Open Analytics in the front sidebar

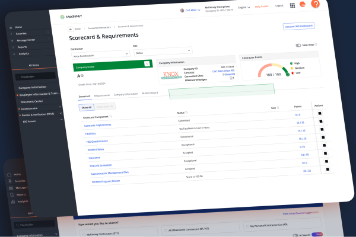pyautogui.click(x=24, y=54)
